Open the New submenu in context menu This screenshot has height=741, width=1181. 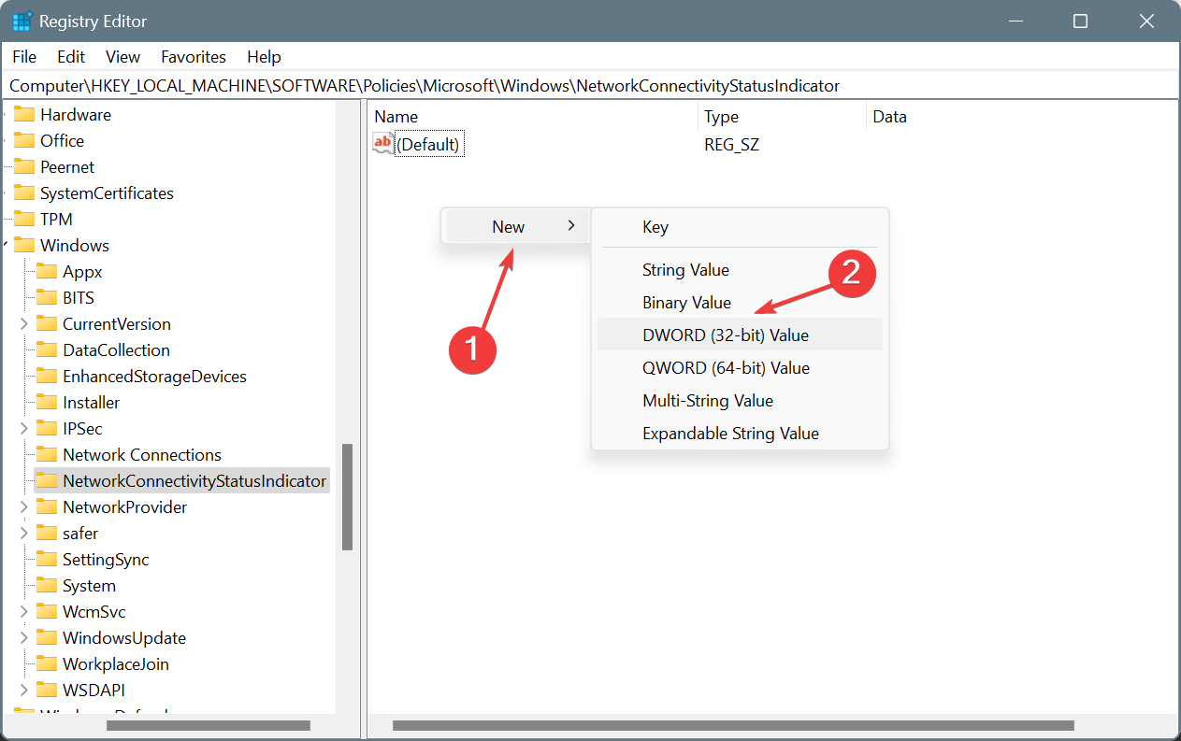(x=516, y=226)
